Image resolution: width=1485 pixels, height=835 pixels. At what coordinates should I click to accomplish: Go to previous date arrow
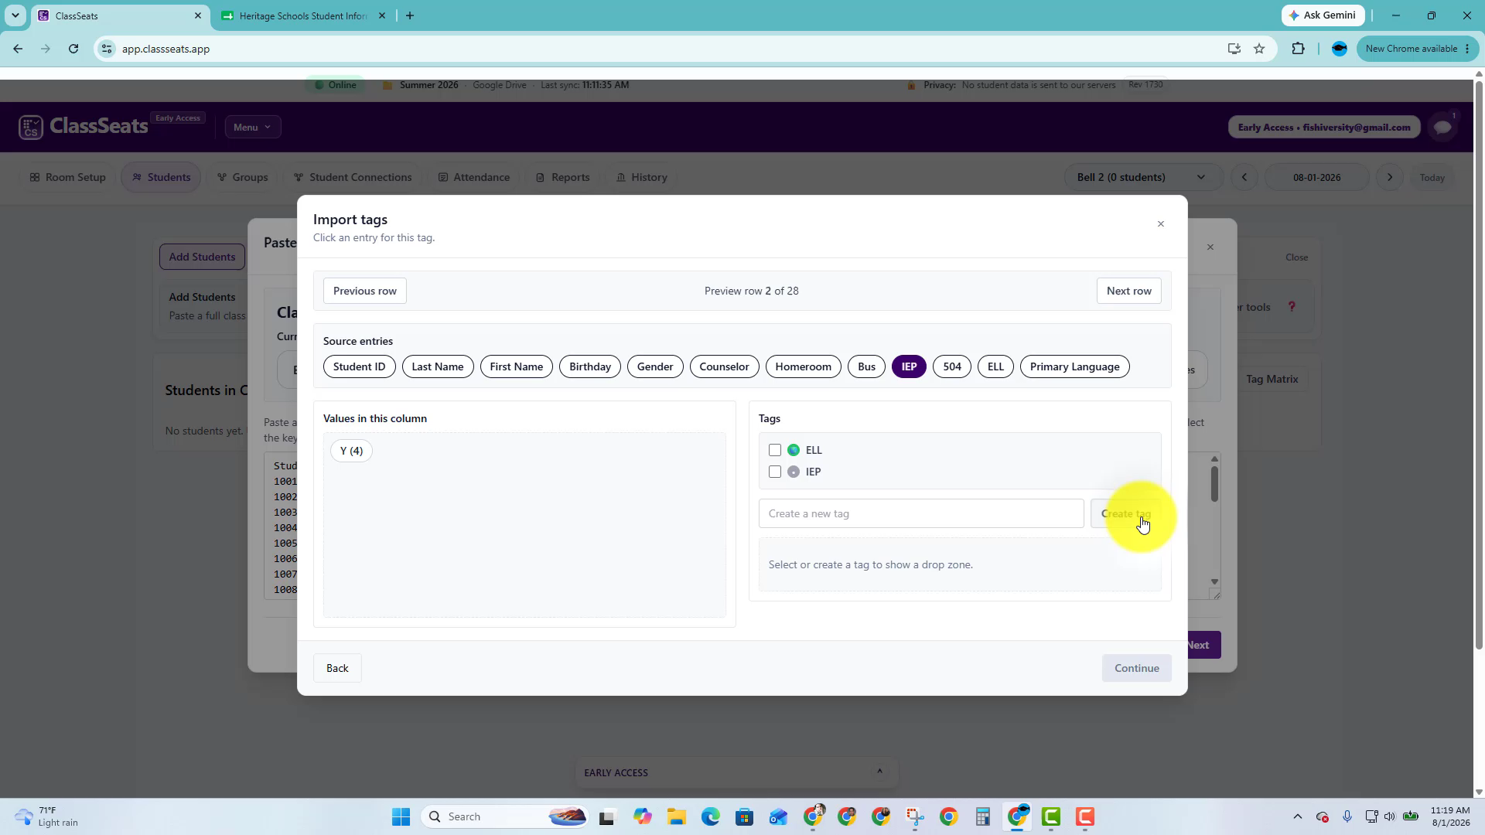coord(1244,177)
